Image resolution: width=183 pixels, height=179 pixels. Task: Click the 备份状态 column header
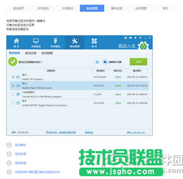coord(118,71)
